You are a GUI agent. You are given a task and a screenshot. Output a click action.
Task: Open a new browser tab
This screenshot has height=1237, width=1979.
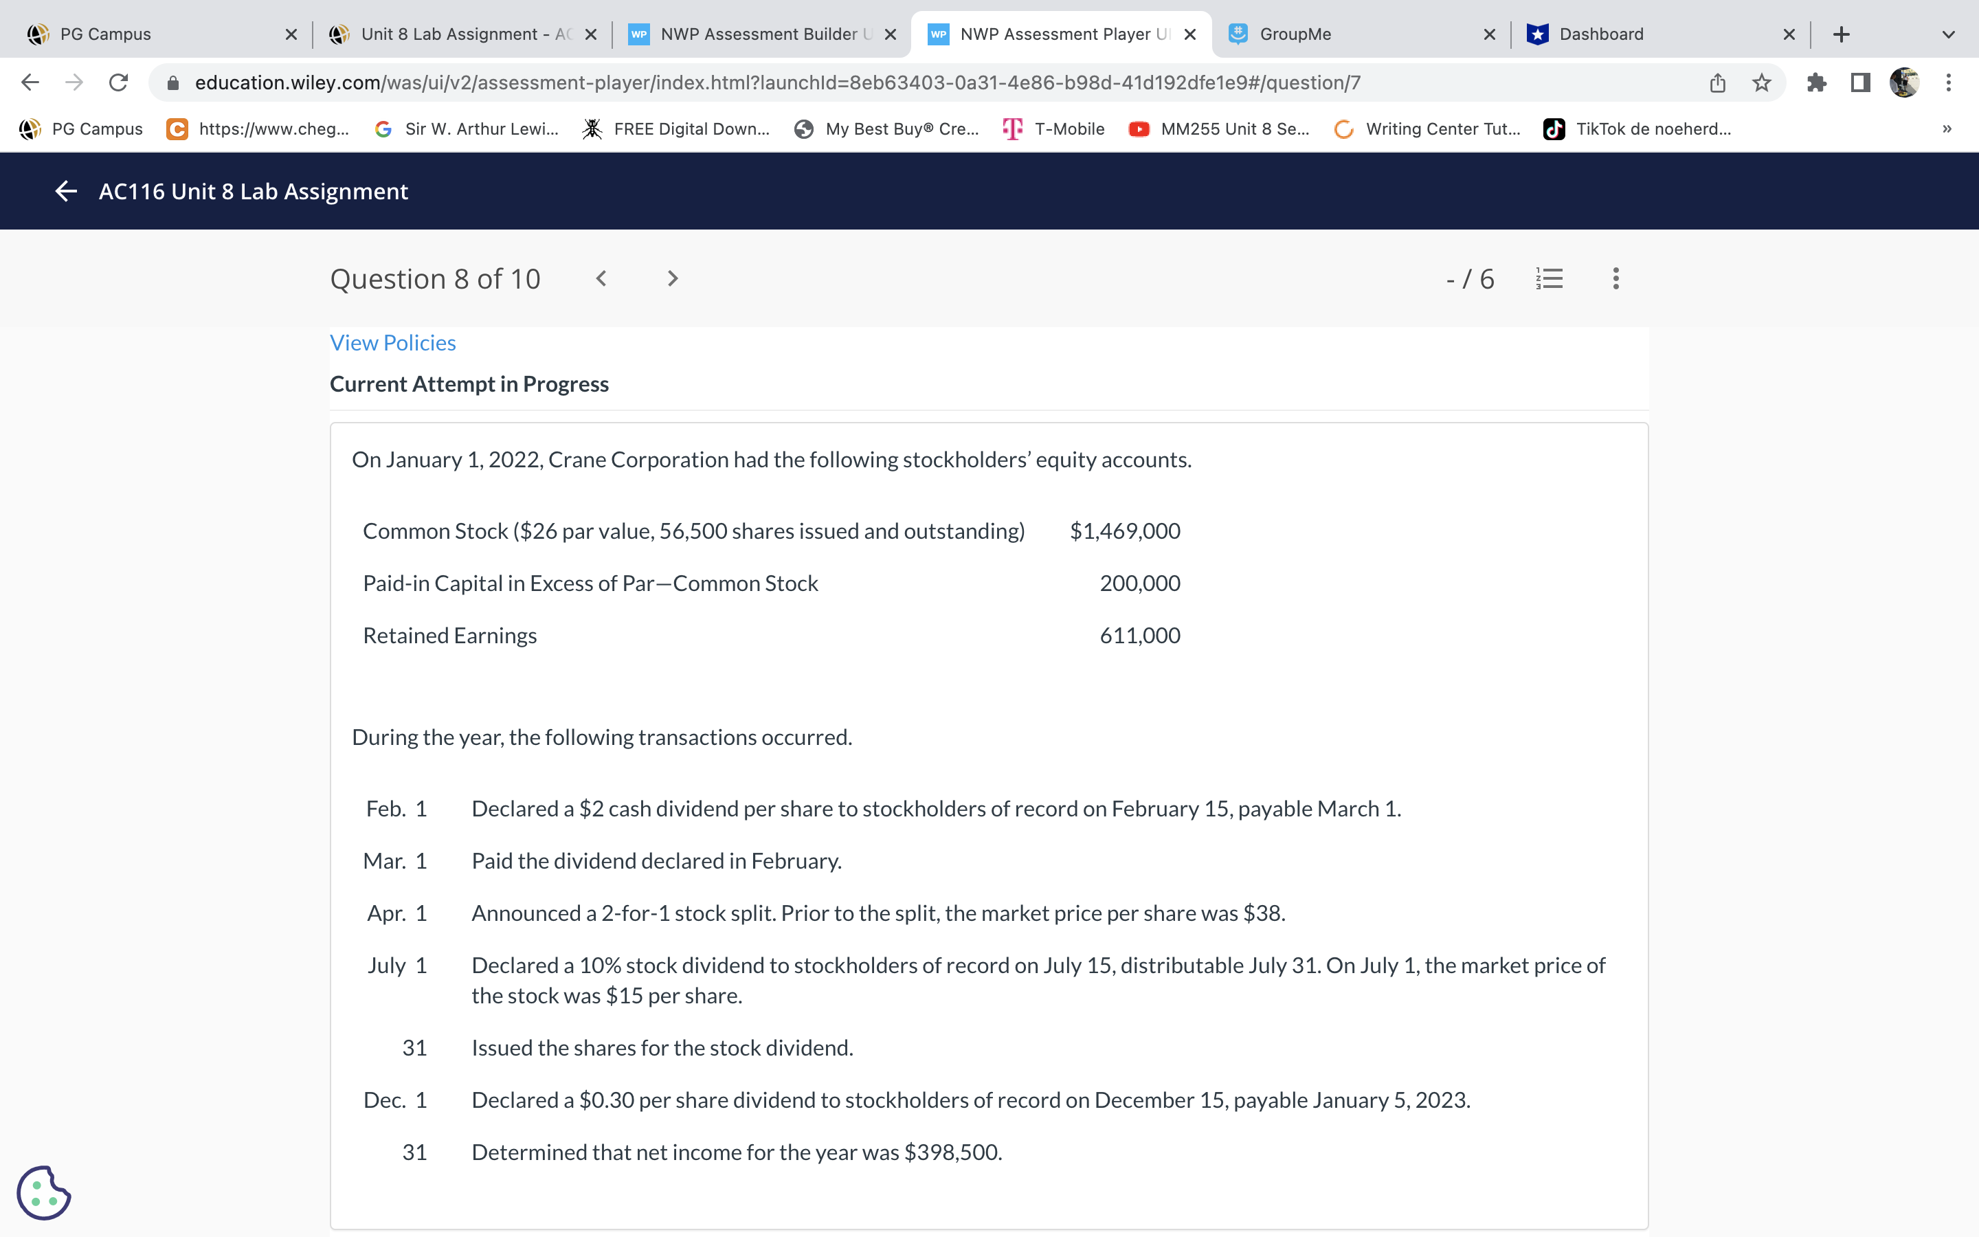coord(1841,34)
